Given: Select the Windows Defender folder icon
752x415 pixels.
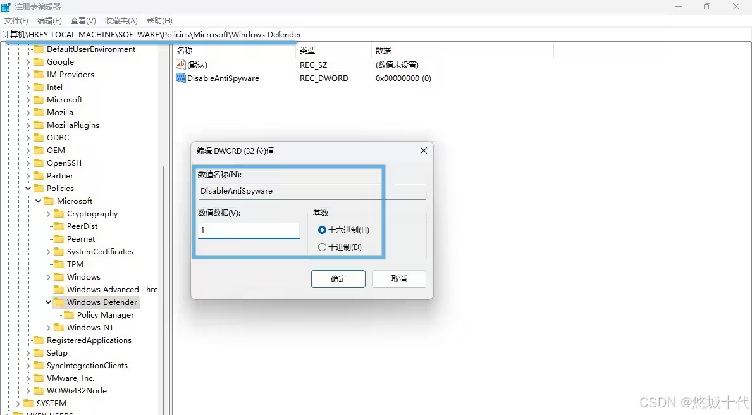Looking at the screenshot, I should pyautogui.click(x=59, y=302).
